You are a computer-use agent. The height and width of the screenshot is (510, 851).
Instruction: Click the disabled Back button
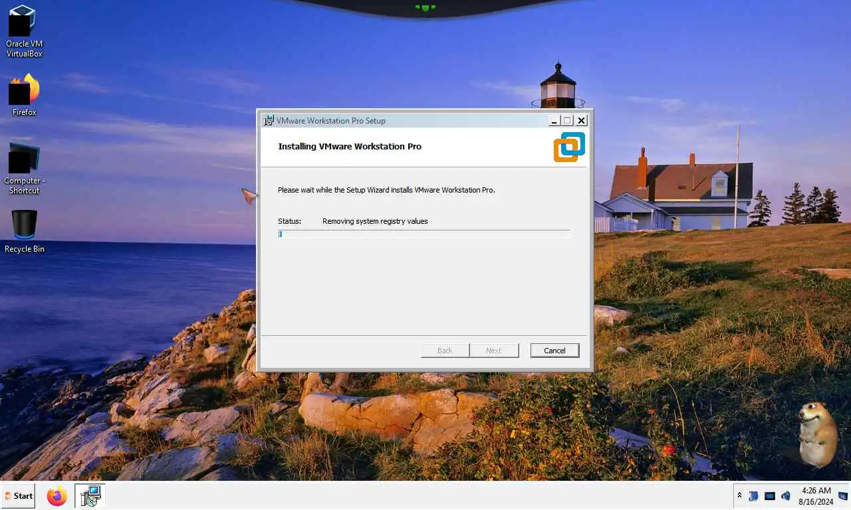(x=445, y=351)
